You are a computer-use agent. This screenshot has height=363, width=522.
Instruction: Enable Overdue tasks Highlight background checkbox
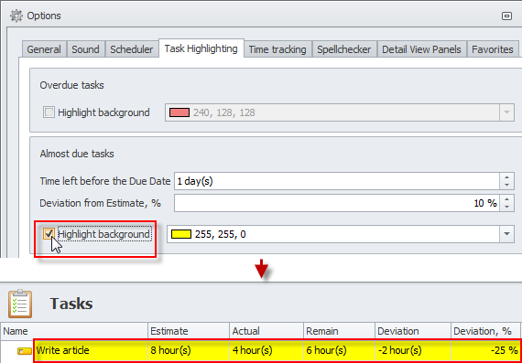pos(49,112)
